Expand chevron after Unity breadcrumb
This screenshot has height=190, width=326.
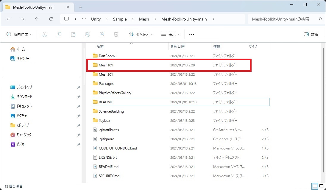(107, 19)
